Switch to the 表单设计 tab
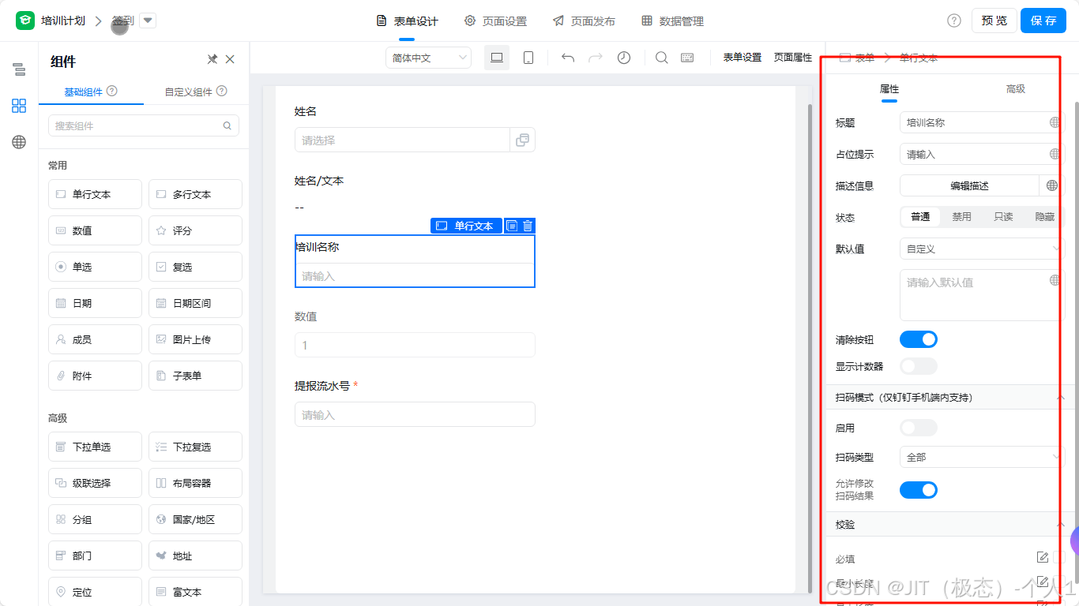 pos(407,21)
